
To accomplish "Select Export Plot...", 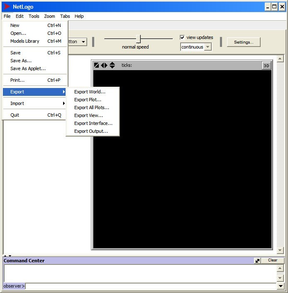I will click(93, 100).
